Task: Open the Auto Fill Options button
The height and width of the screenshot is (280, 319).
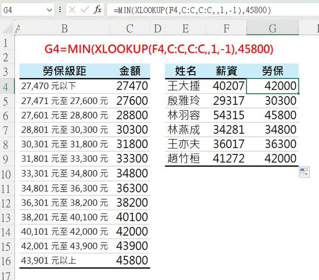Action: (x=304, y=172)
